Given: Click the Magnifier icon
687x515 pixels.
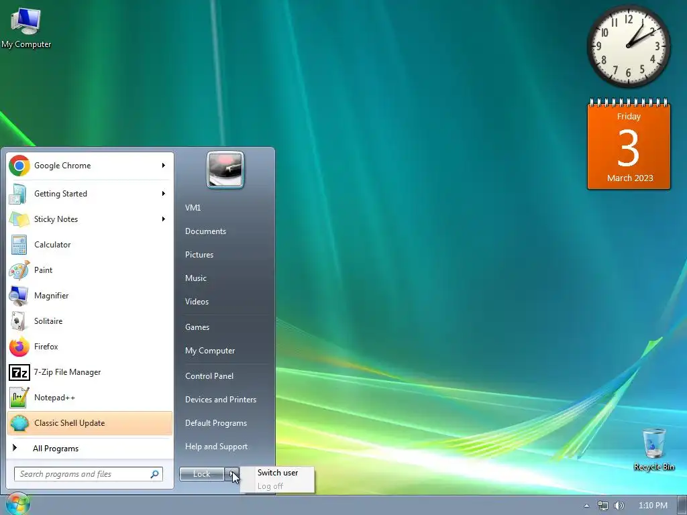Looking at the screenshot, I should [x=18, y=296].
